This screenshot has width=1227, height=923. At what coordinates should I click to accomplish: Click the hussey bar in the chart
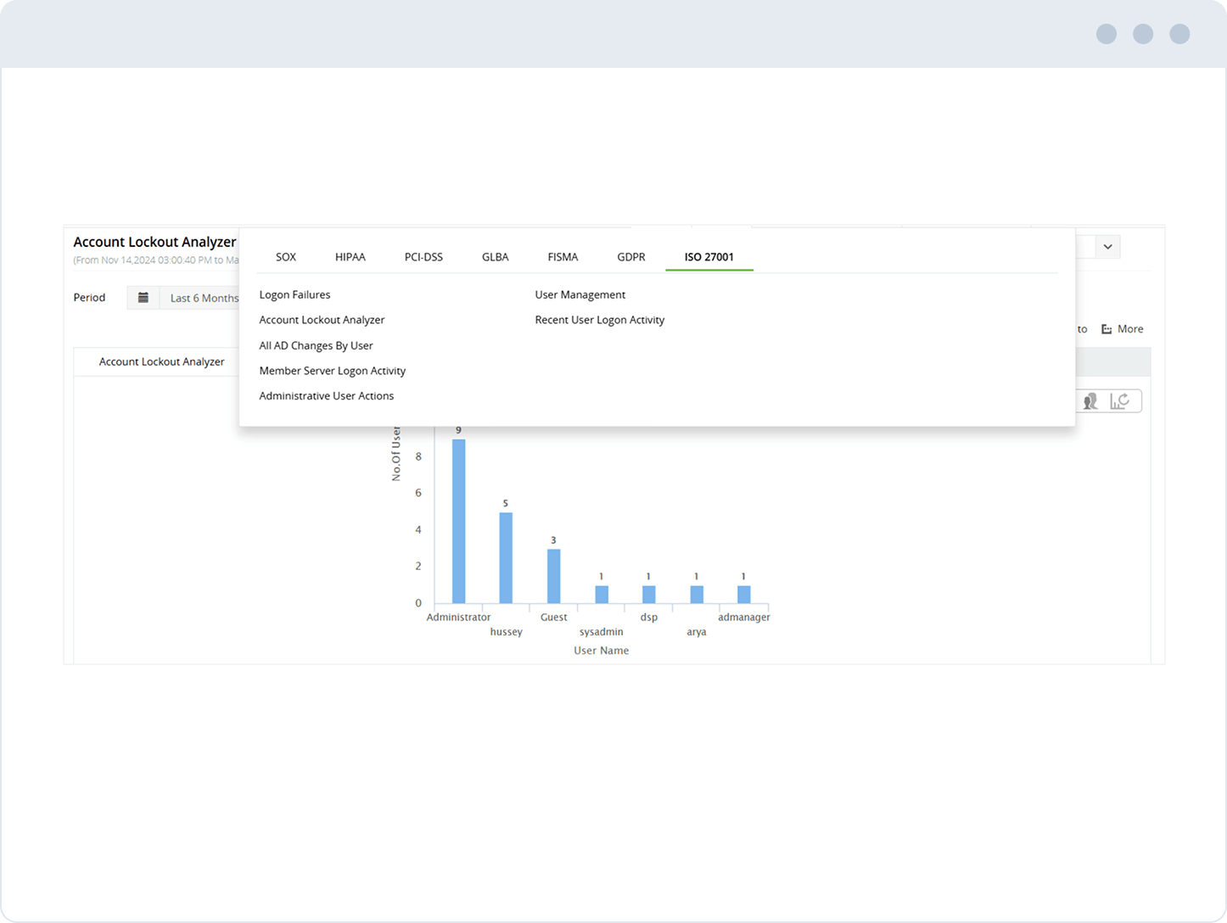(x=506, y=557)
